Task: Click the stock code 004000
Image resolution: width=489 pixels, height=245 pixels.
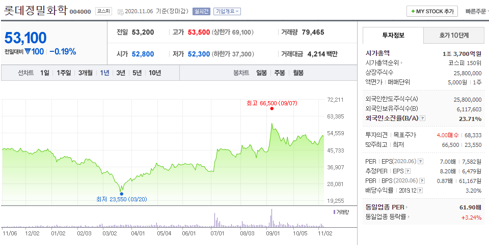Action: [80, 12]
